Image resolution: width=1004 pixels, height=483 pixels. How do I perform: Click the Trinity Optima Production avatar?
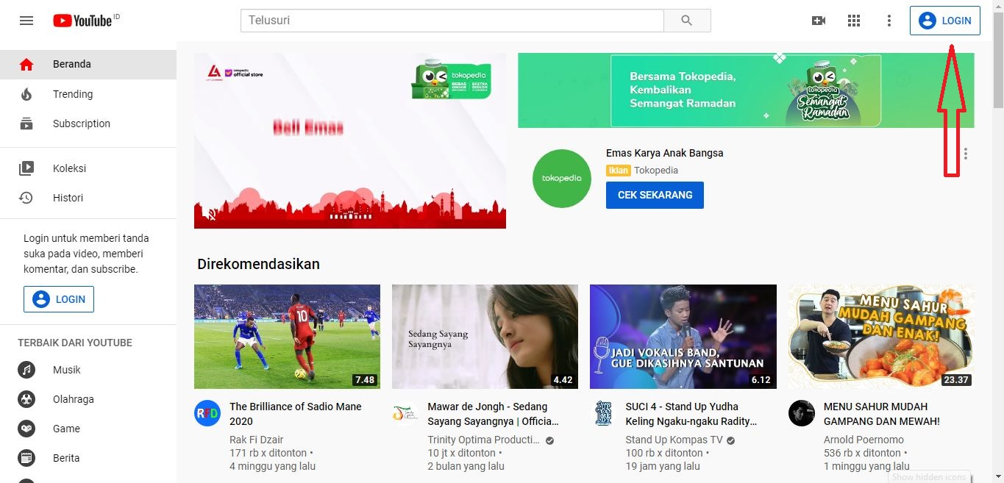(x=405, y=413)
